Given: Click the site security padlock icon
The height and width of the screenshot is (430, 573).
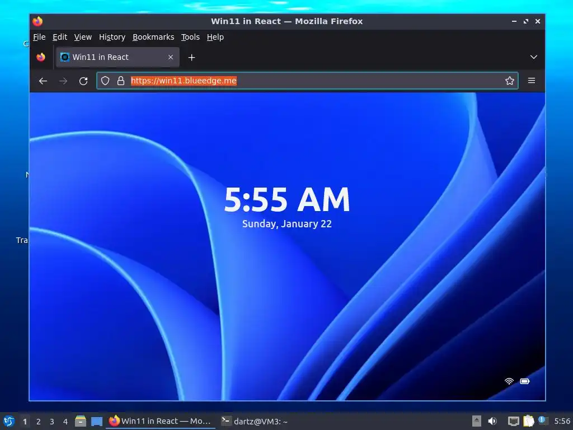Looking at the screenshot, I should click(121, 81).
